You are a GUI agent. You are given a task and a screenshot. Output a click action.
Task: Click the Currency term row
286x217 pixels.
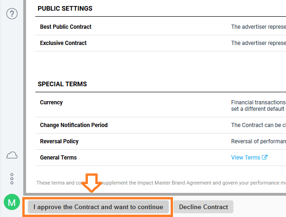click(160, 106)
